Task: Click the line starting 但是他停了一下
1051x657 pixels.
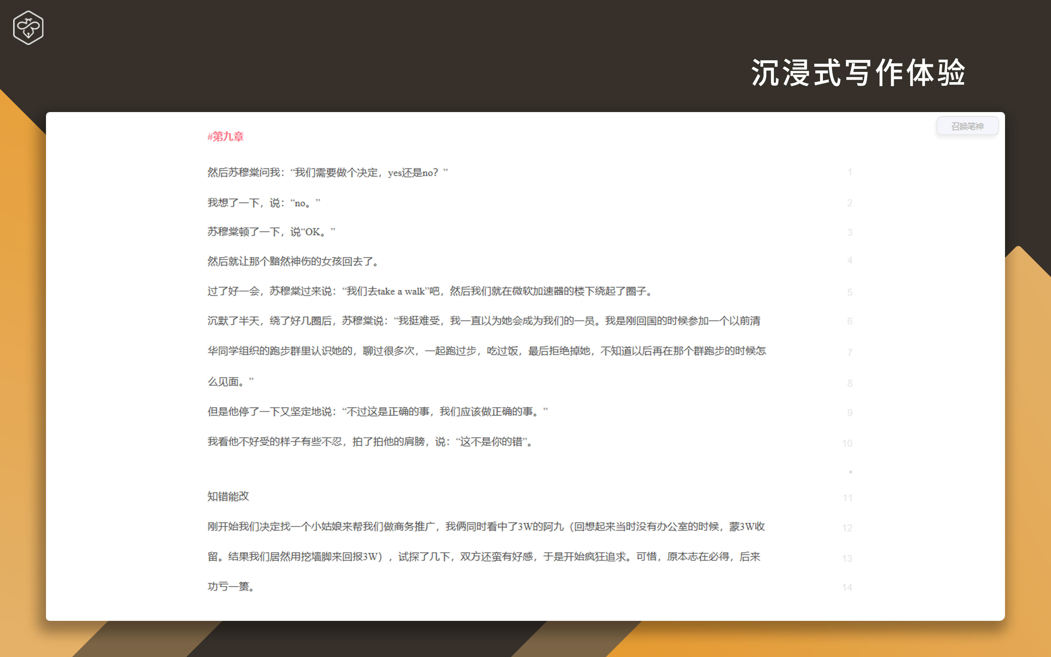Action: pos(377,412)
